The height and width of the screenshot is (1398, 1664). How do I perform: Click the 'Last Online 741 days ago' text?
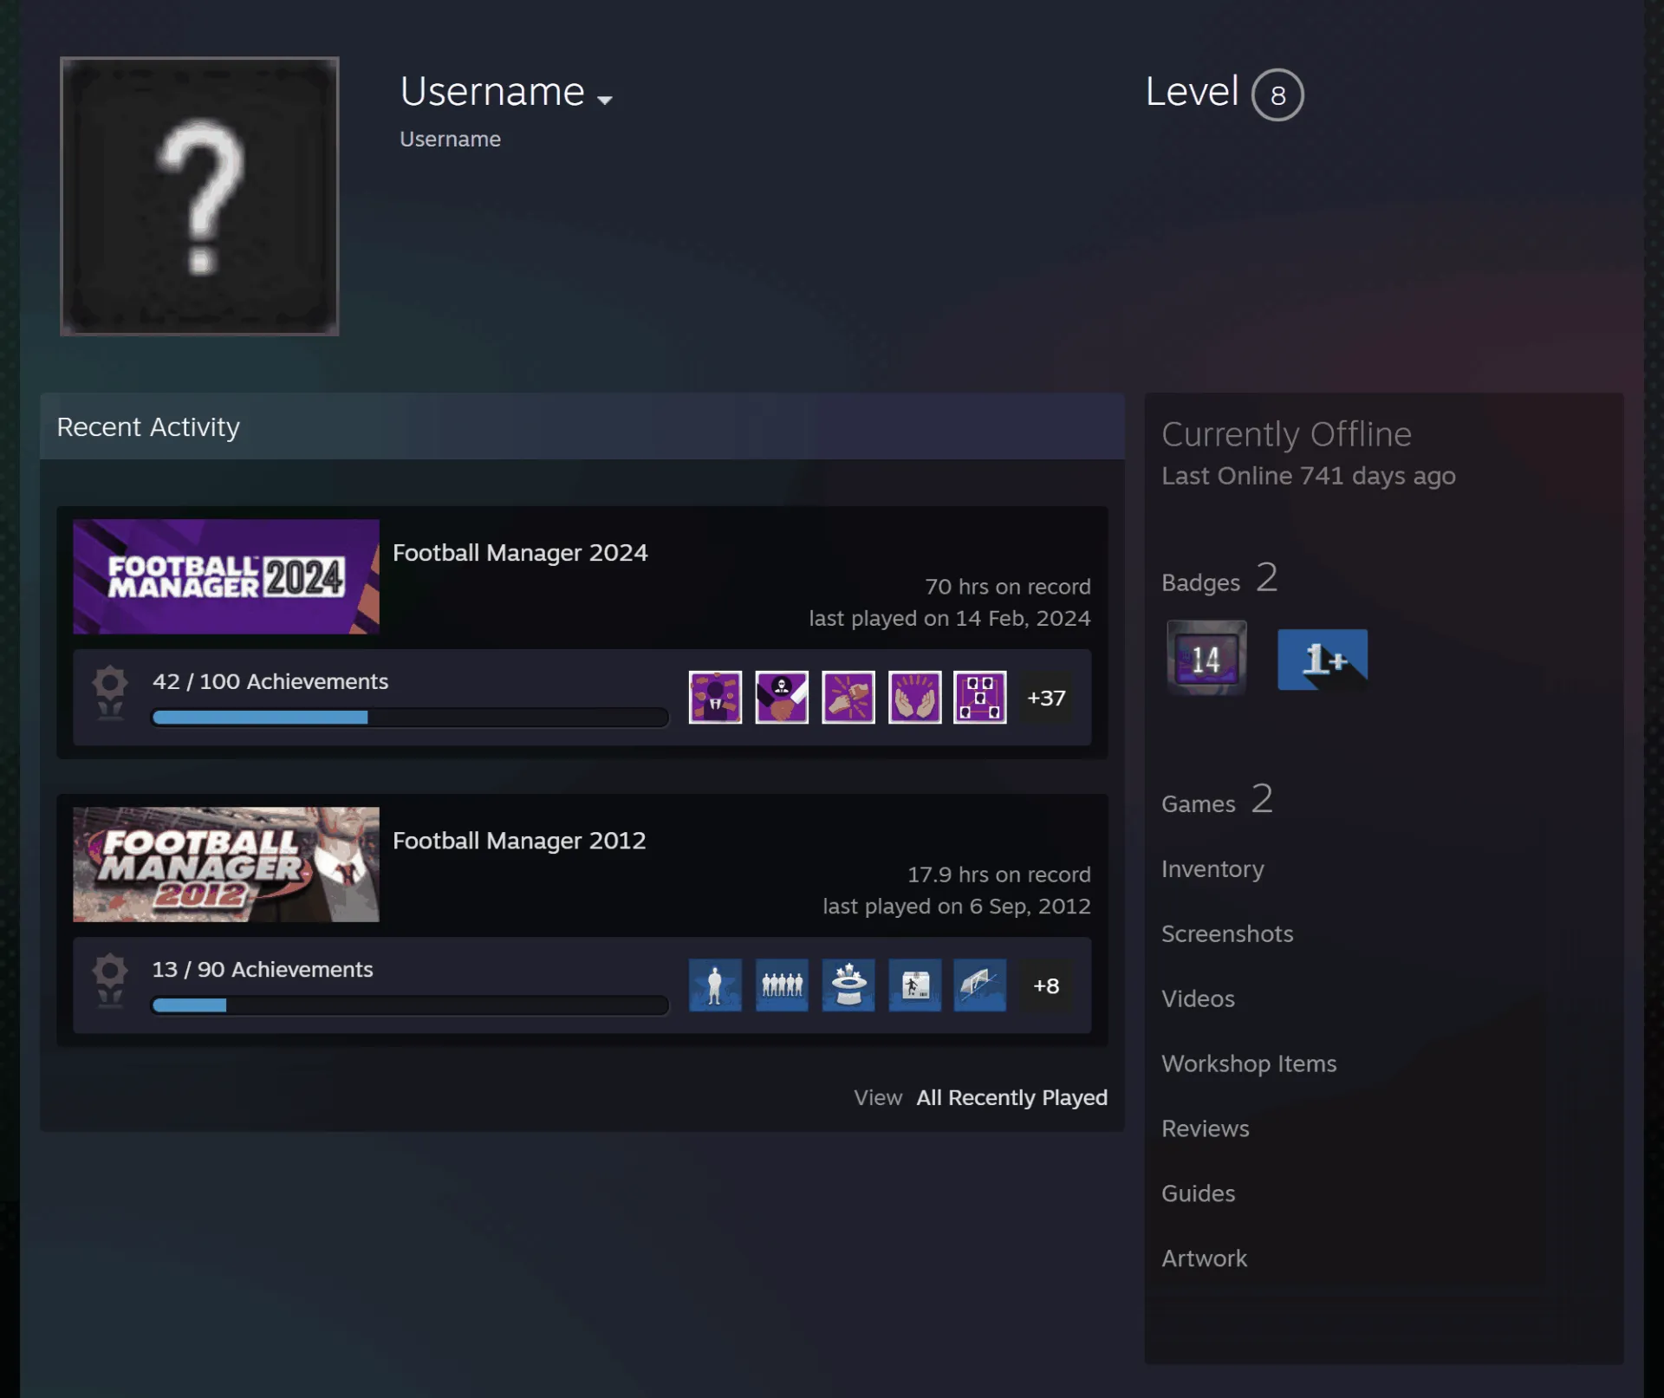pos(1308,476)
